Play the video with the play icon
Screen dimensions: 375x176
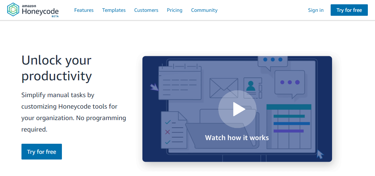pos(237,109)
